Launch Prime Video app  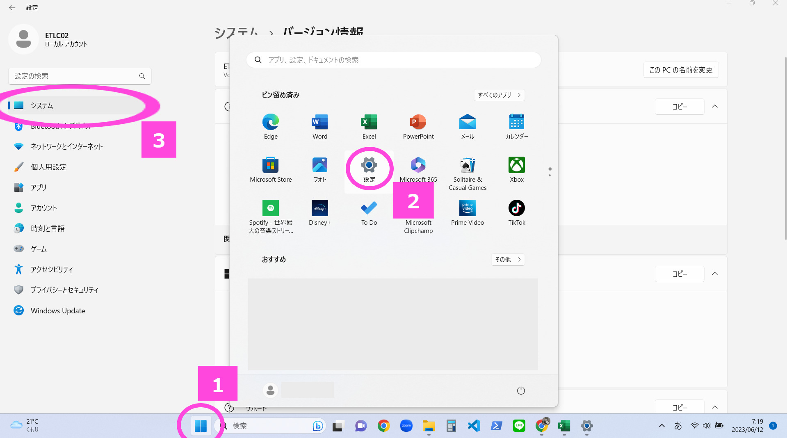pyautogui.click(x=468, y=213)
